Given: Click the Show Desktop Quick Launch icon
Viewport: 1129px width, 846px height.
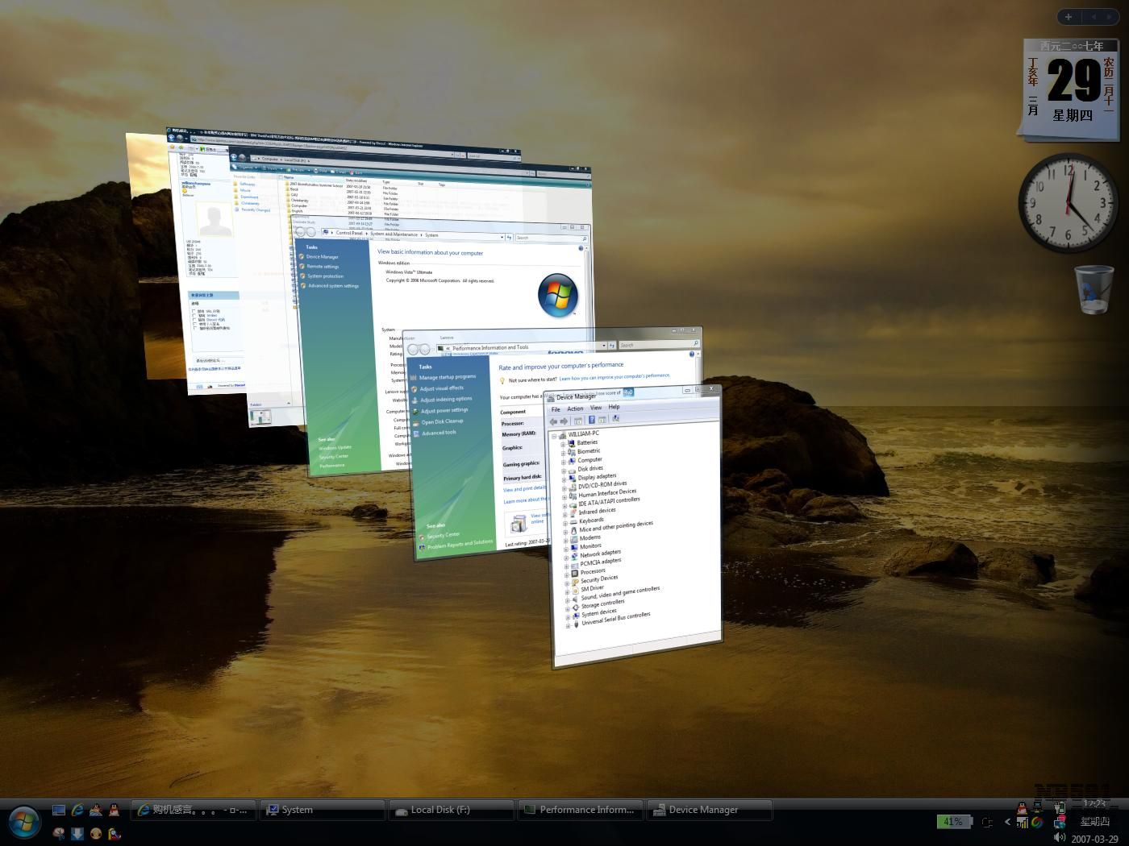Looking at the screenshot, I should pos(59,810).
